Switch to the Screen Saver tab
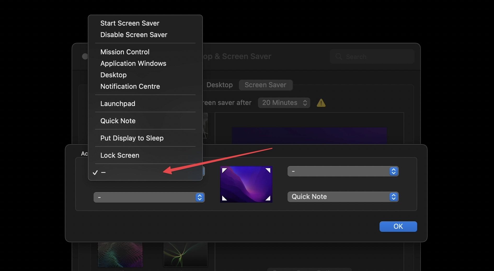This screenshot has width=494, height=271. click(265, 85)
